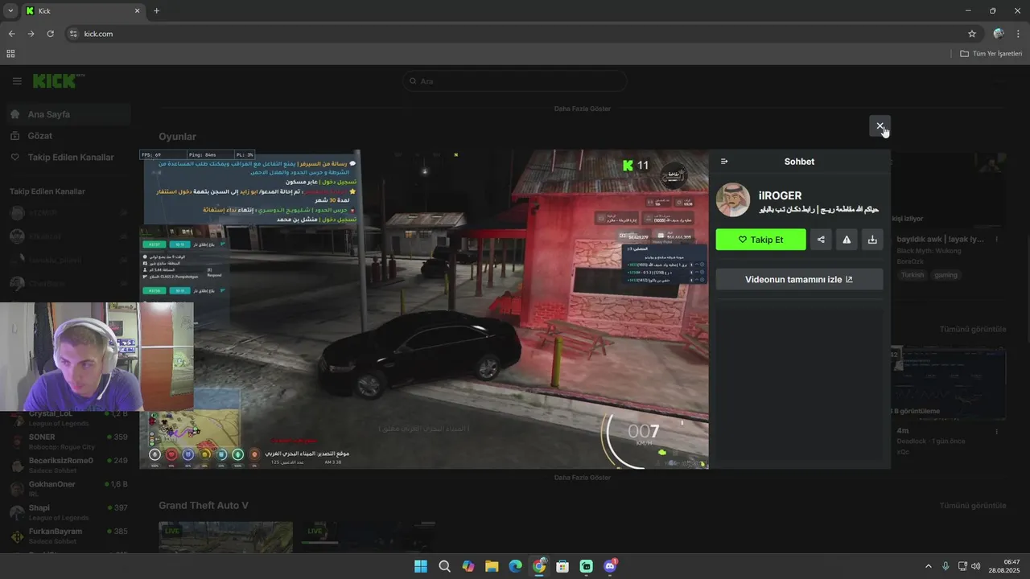Click the microphone tray icon
1030x579 pixels.
[946, 566]
